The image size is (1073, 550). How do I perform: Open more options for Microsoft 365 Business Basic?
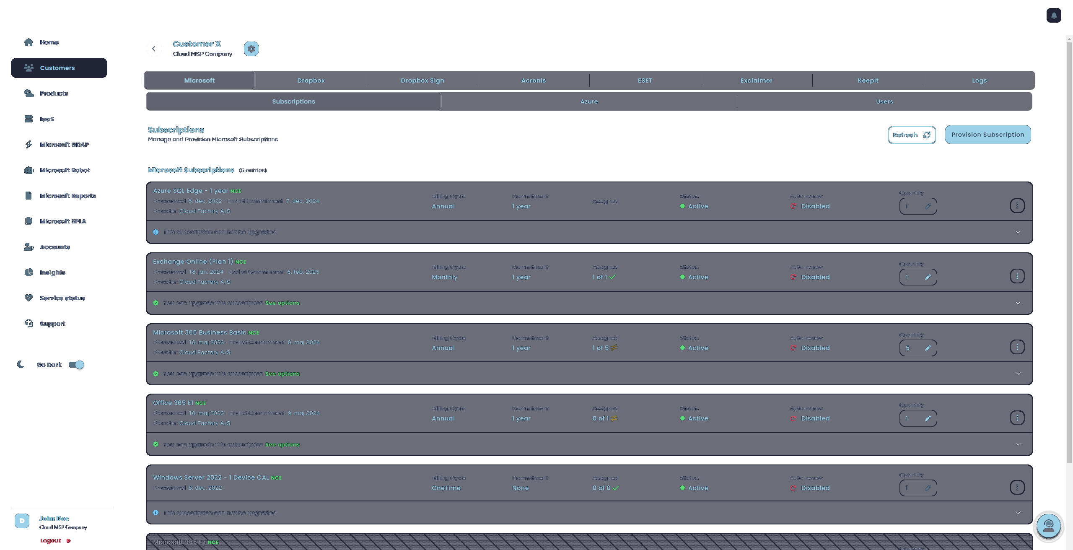click(1017, 347)
